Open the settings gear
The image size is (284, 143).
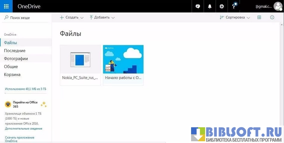click(222, 6)
